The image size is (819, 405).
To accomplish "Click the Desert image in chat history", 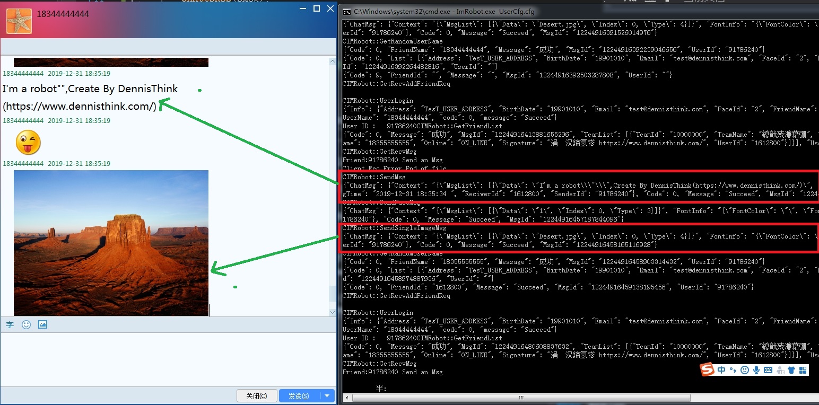I will pyautogui.click(x=111, y=243).
